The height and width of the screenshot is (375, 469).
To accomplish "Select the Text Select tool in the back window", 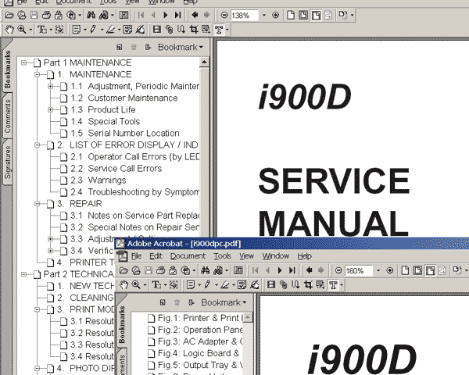I will coord(42,30).
